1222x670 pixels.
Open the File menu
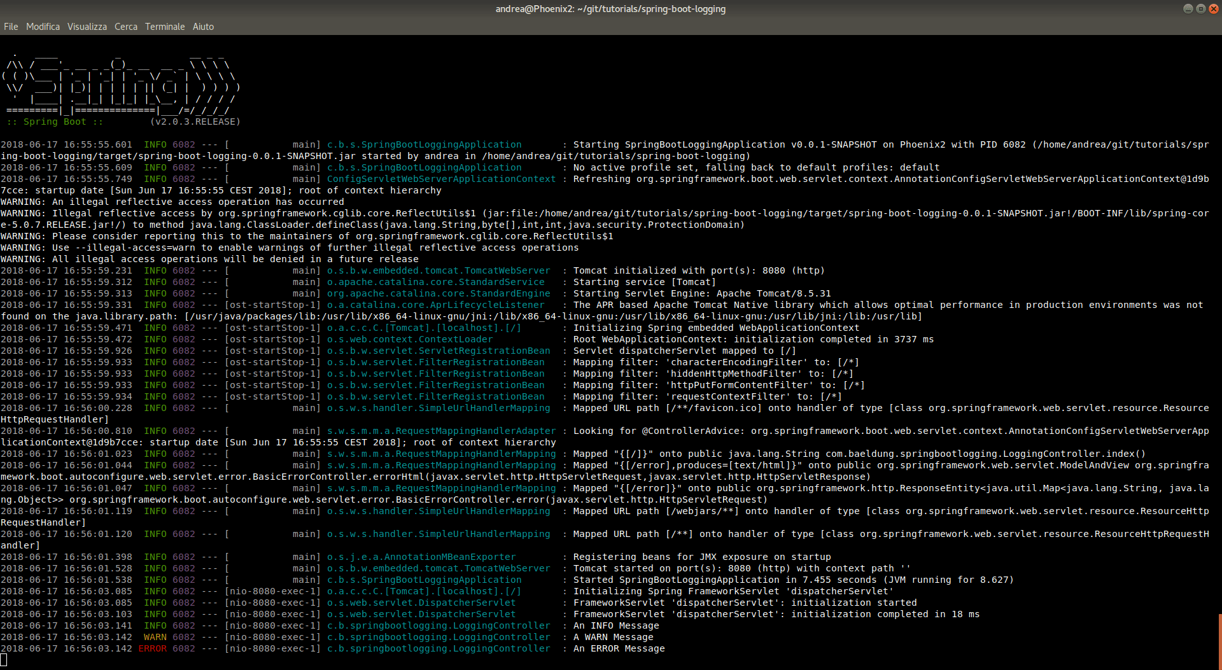coord(11,27)
